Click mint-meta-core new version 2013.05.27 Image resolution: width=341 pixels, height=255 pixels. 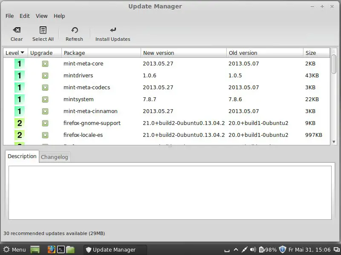click(158, 63)
